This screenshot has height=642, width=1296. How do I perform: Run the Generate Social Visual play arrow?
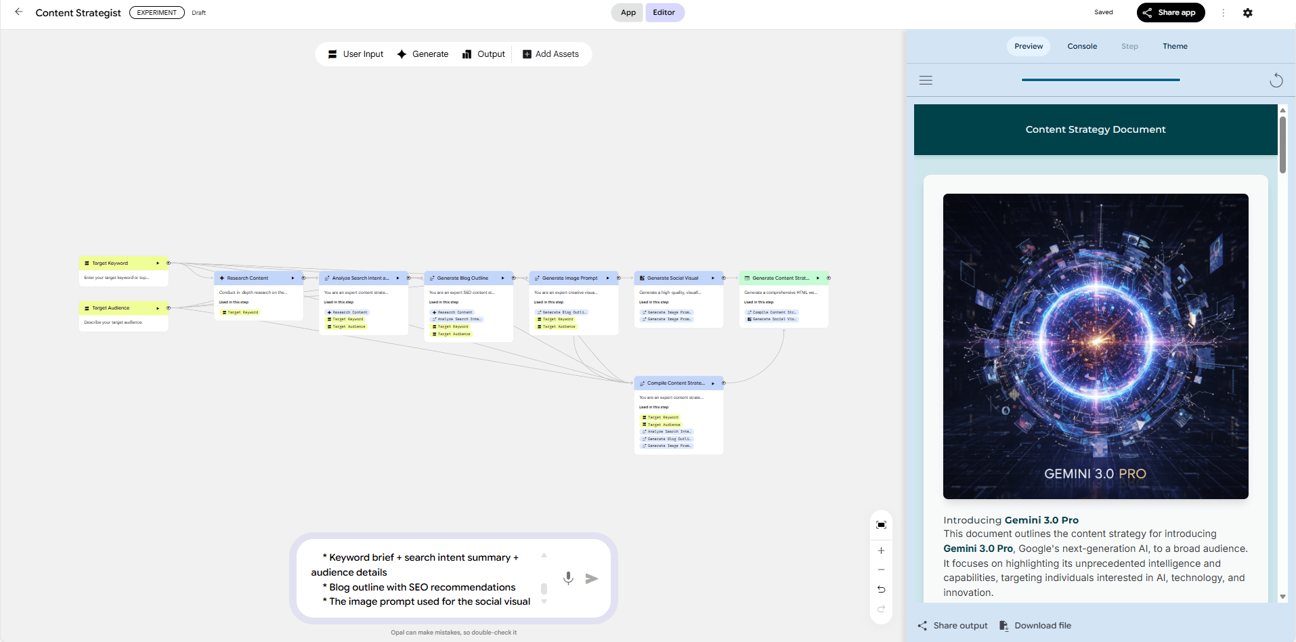tap(713, 278)
